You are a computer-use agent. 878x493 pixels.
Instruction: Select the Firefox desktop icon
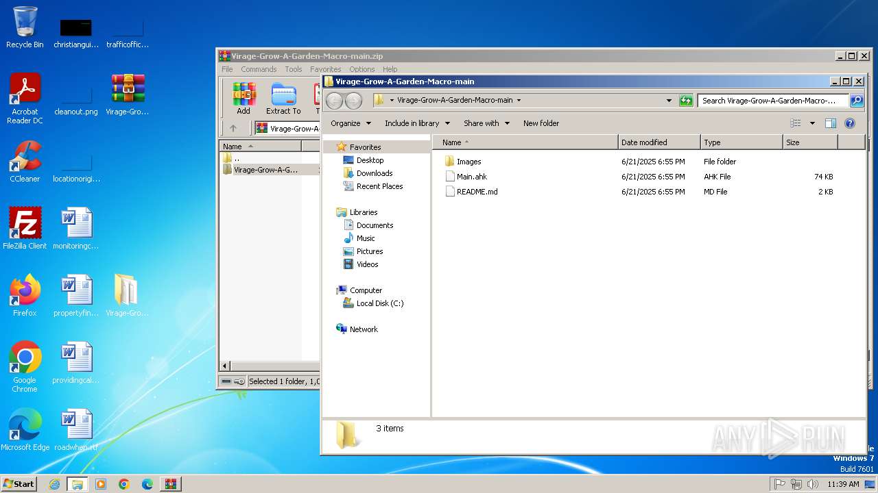25,296
